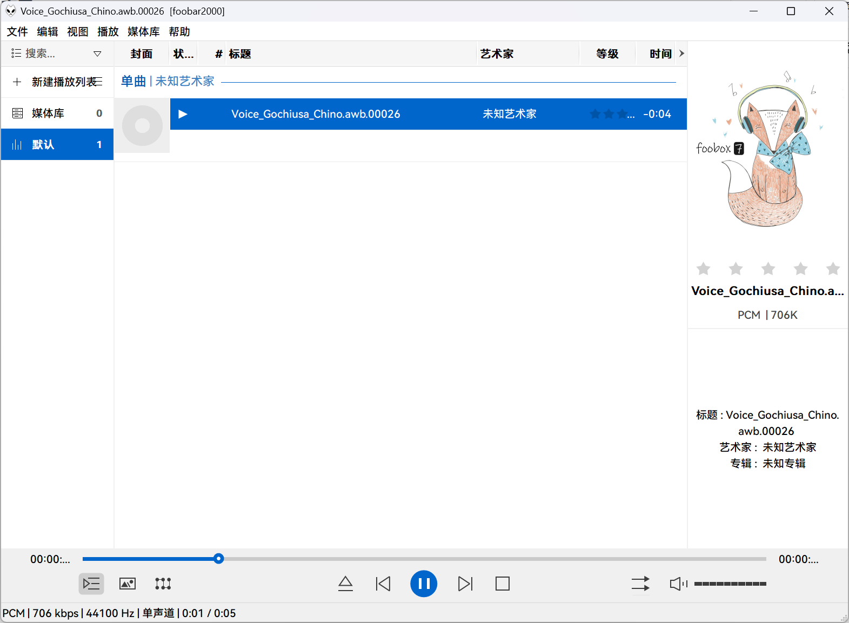Screen dimensions: 849x623
Task: Open the visualization grid icon
Action: (163, 584)
